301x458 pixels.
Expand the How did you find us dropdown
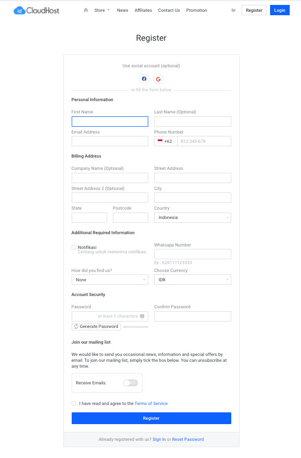109,279
